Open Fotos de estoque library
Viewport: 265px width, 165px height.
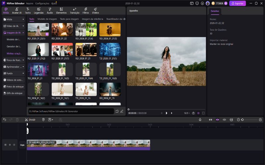pos(14,86)
